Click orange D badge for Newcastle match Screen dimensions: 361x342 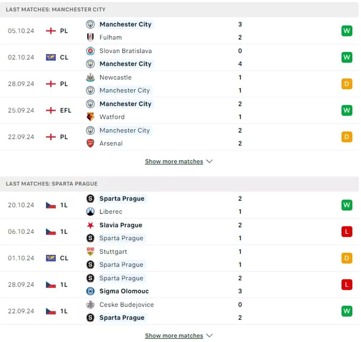click(347, 84)
